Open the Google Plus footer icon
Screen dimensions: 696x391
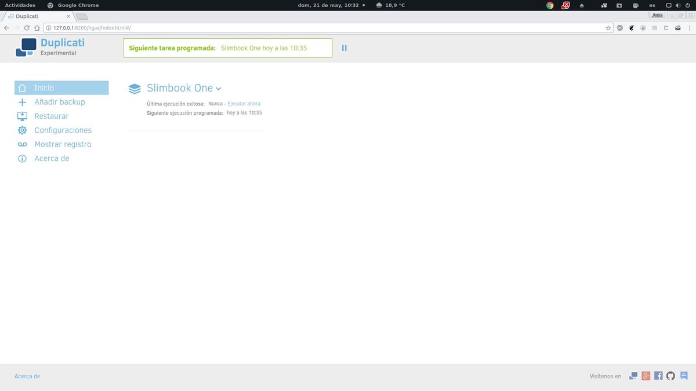[x=646, y=376]
